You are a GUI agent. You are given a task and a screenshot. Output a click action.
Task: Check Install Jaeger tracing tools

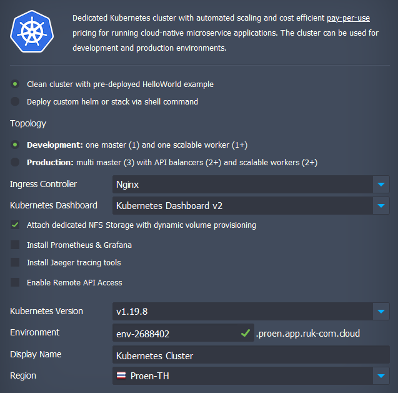(15, 263)
